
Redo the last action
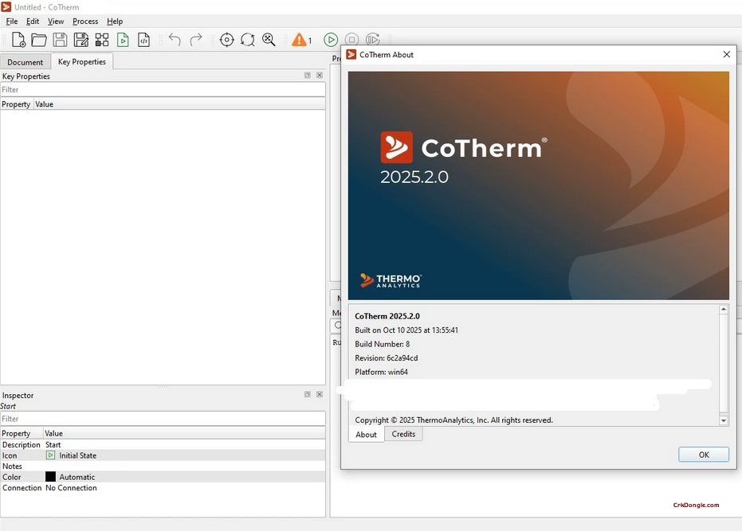[x=196, y=40]
